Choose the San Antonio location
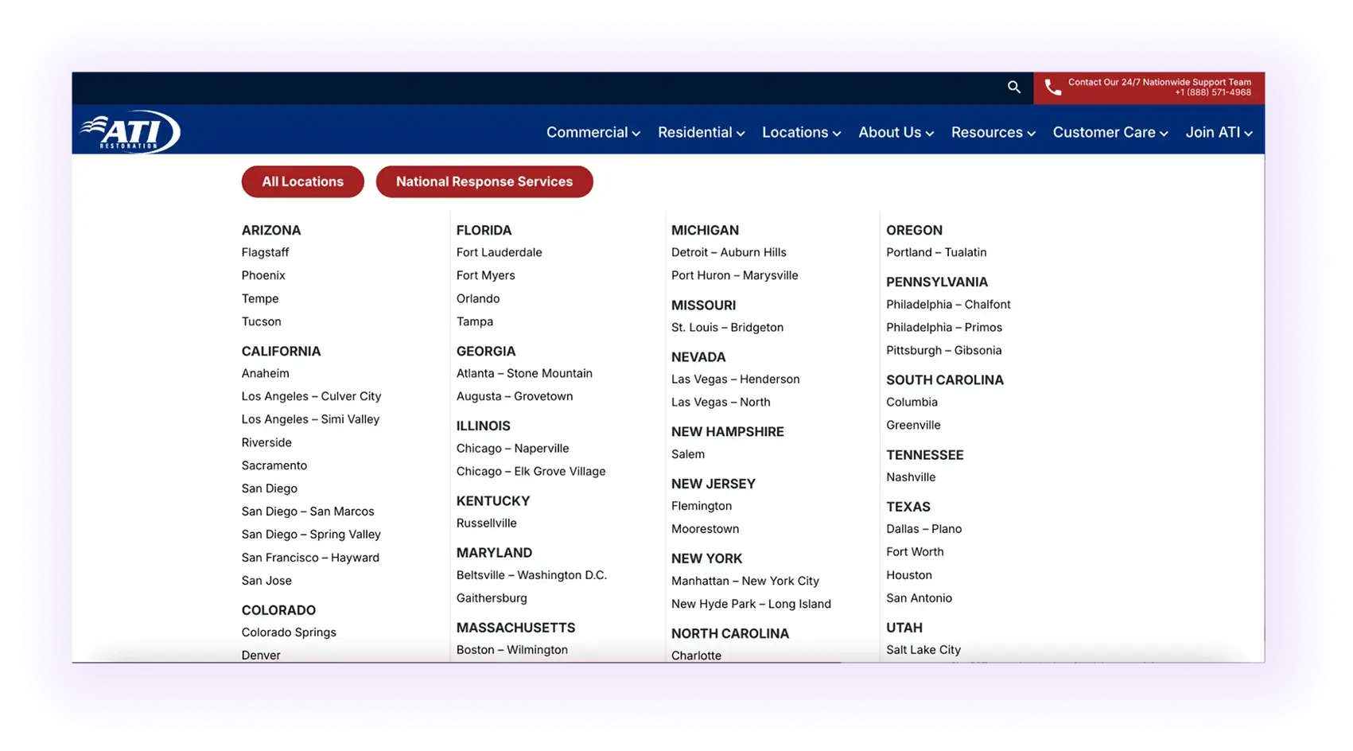Image resolution: width=1353 pixels, height=751 pixels. [x=919, y=598]
